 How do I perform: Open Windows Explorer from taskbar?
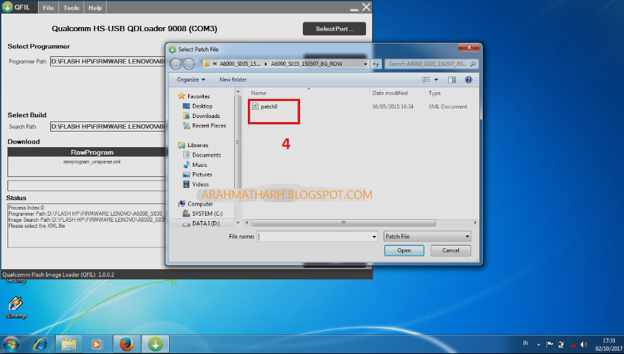point(69,344)
